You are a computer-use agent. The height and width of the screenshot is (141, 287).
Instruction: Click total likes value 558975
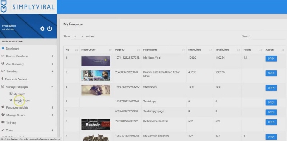tap(220, 72)
